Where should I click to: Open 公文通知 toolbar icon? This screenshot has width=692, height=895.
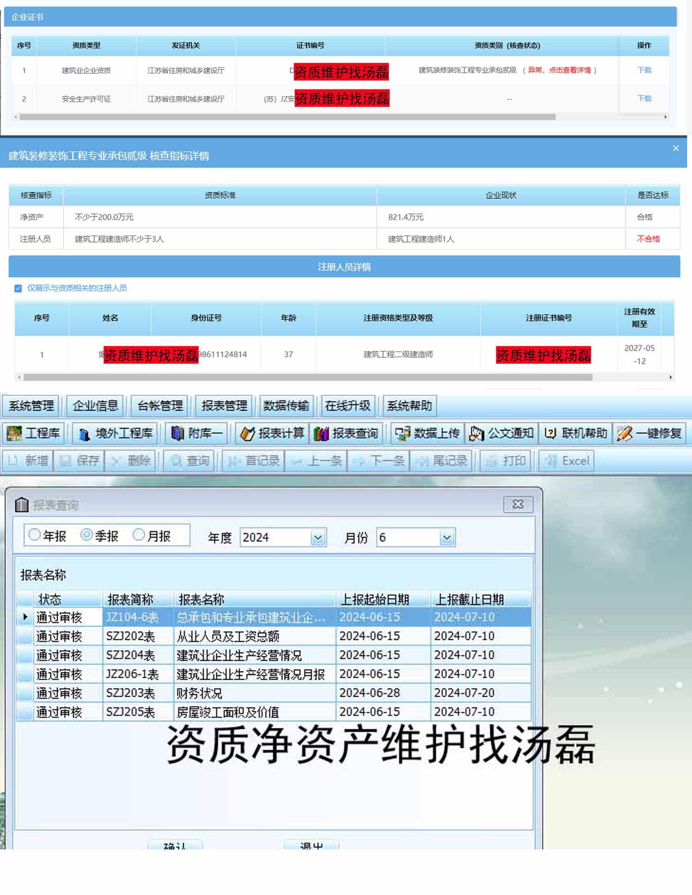point(501,433)
